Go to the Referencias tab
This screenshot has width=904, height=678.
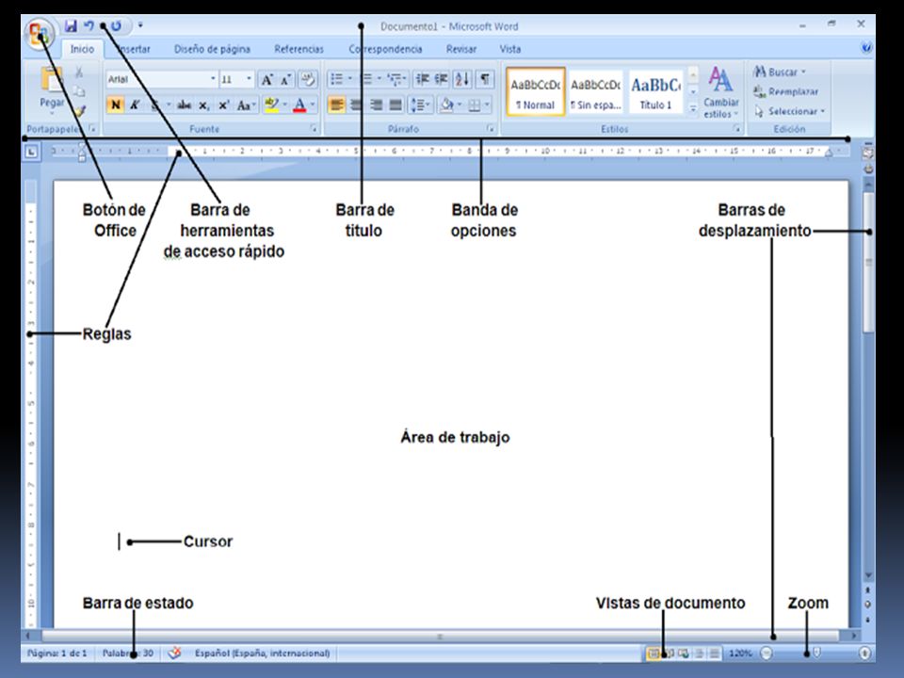[x=299, y=49]
